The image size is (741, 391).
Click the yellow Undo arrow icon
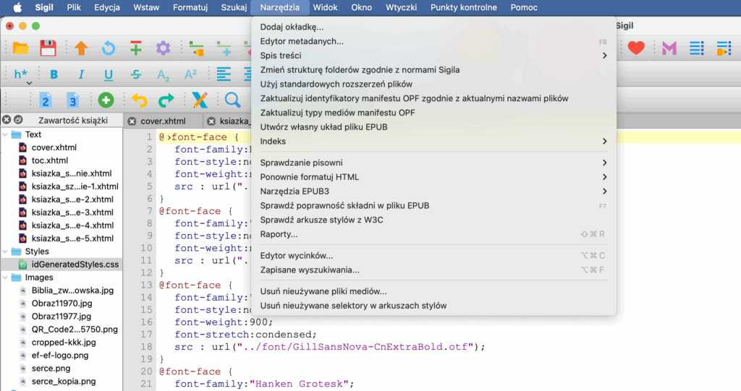pos(139,100)
